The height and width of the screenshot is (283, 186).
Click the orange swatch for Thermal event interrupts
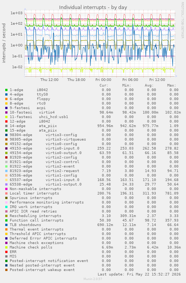pyautogui.click(x=6, y=229)
